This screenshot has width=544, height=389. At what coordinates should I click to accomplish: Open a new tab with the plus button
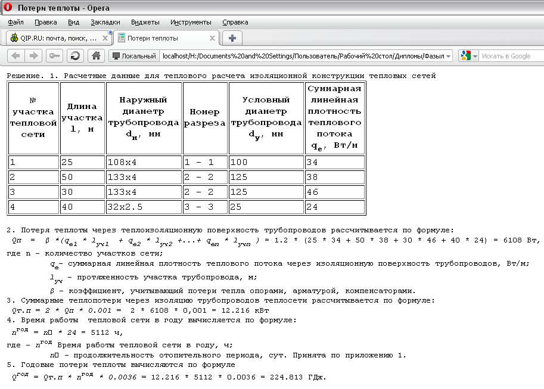(232, 38)
